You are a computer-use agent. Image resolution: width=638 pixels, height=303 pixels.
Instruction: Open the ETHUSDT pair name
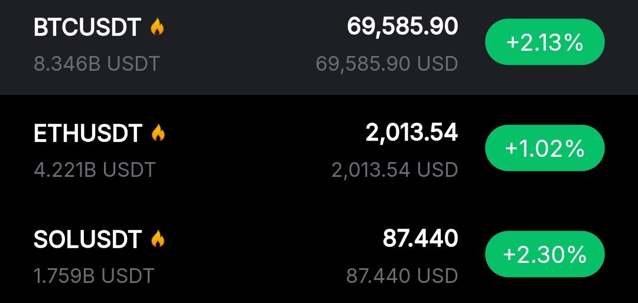(88, 134)
